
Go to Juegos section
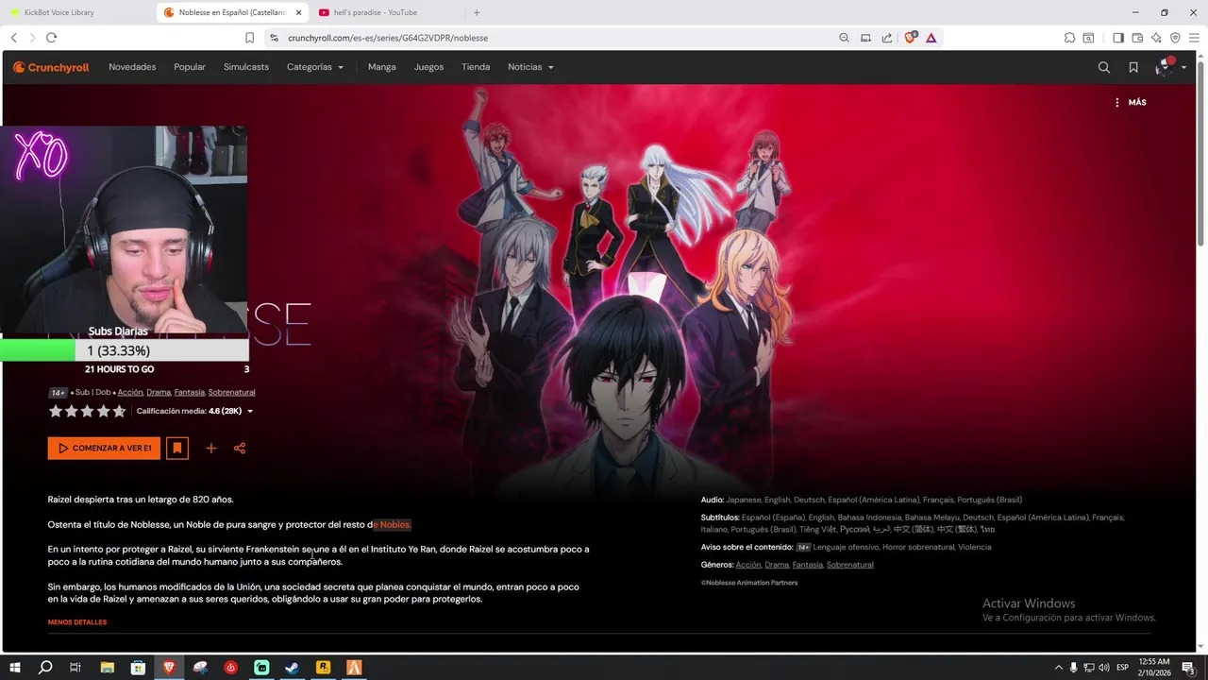click(428, 67)
